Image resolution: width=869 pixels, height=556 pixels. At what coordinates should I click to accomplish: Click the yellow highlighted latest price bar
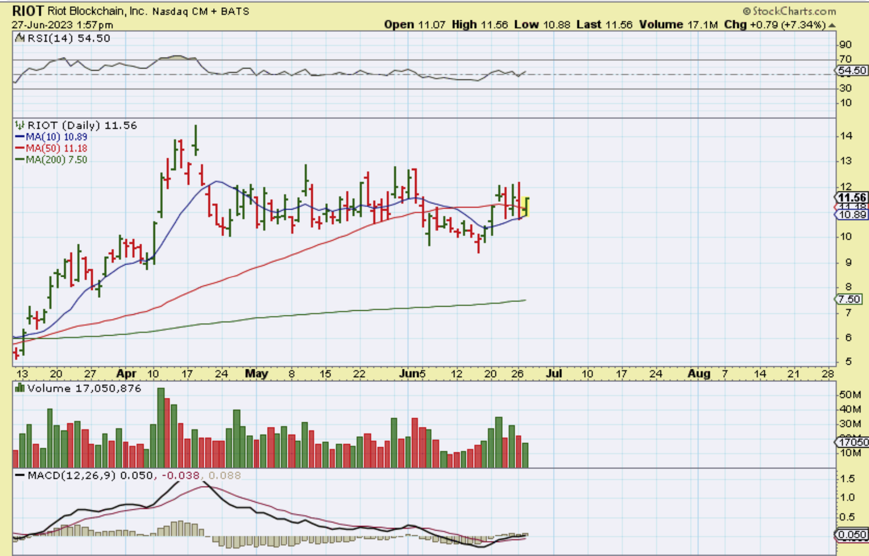tap(526, 207)
